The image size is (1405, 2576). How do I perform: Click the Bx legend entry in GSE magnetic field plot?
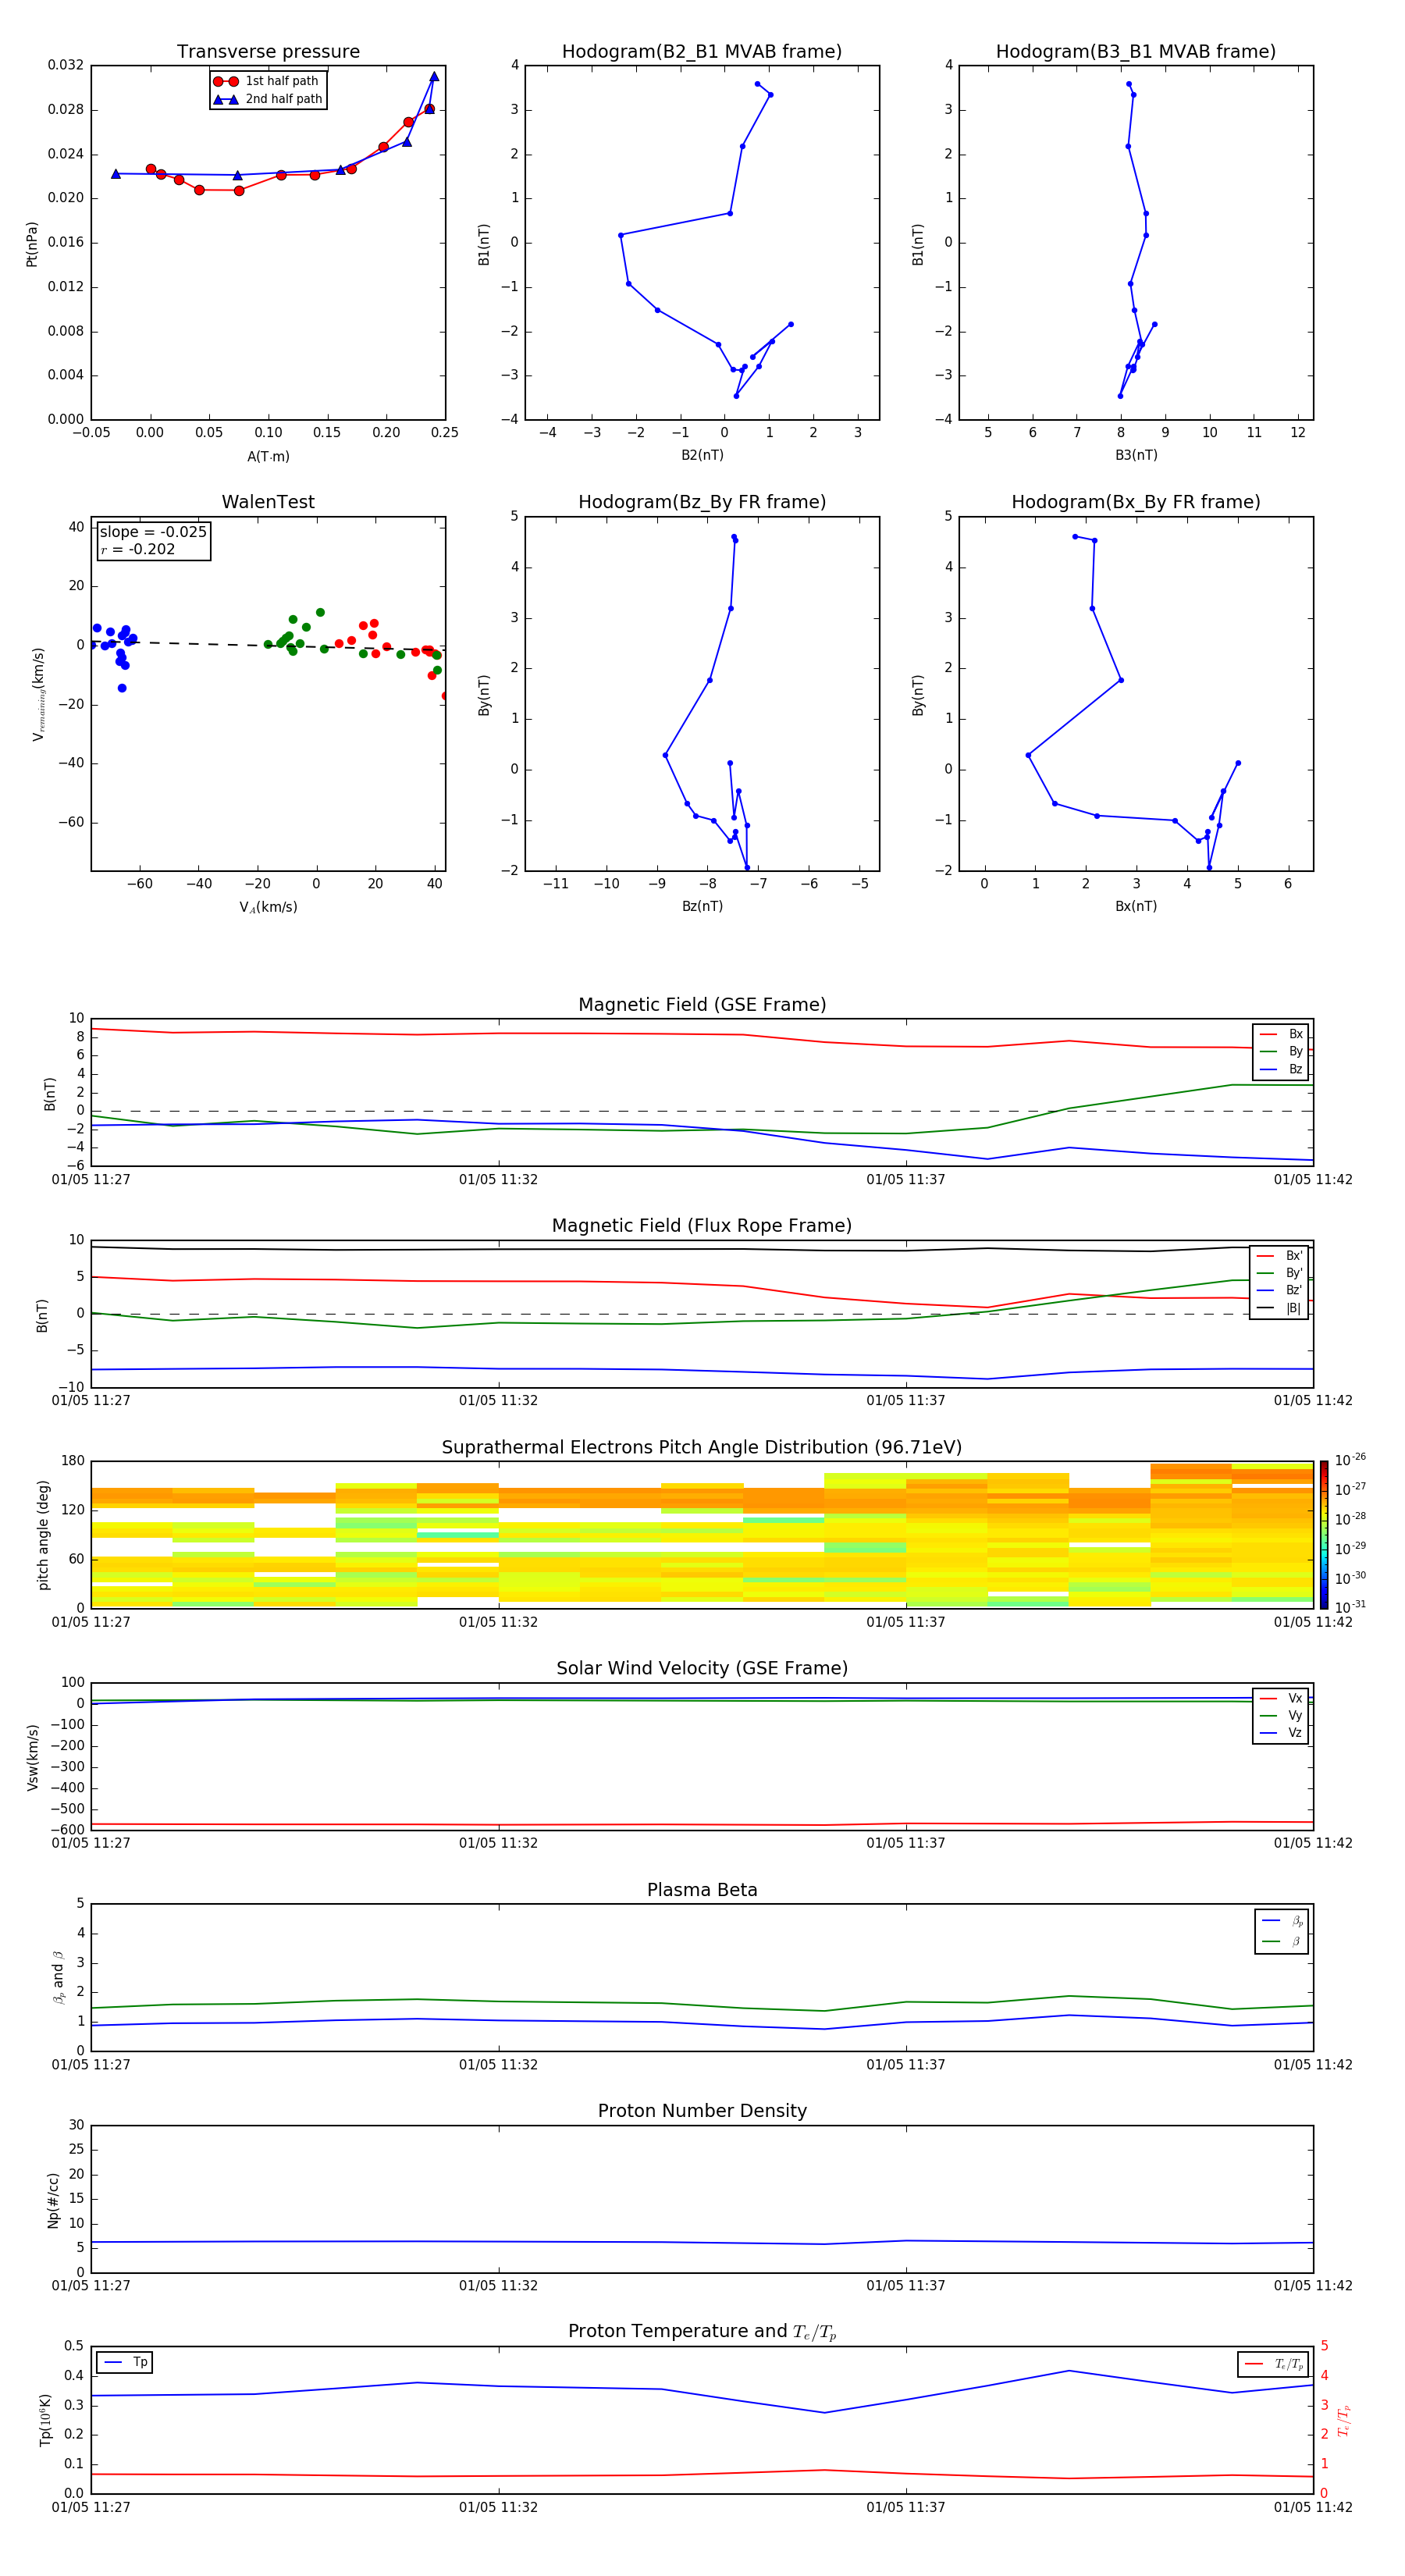point(1281,1034)
